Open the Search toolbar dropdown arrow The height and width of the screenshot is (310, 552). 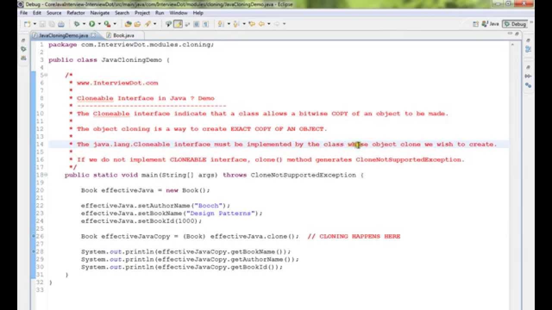[x=155, y=24]
